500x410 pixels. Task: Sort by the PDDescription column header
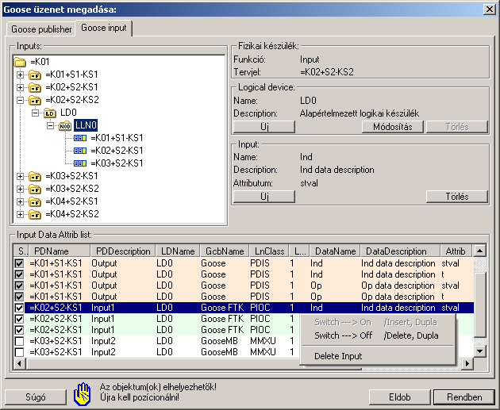coord(123,251)
